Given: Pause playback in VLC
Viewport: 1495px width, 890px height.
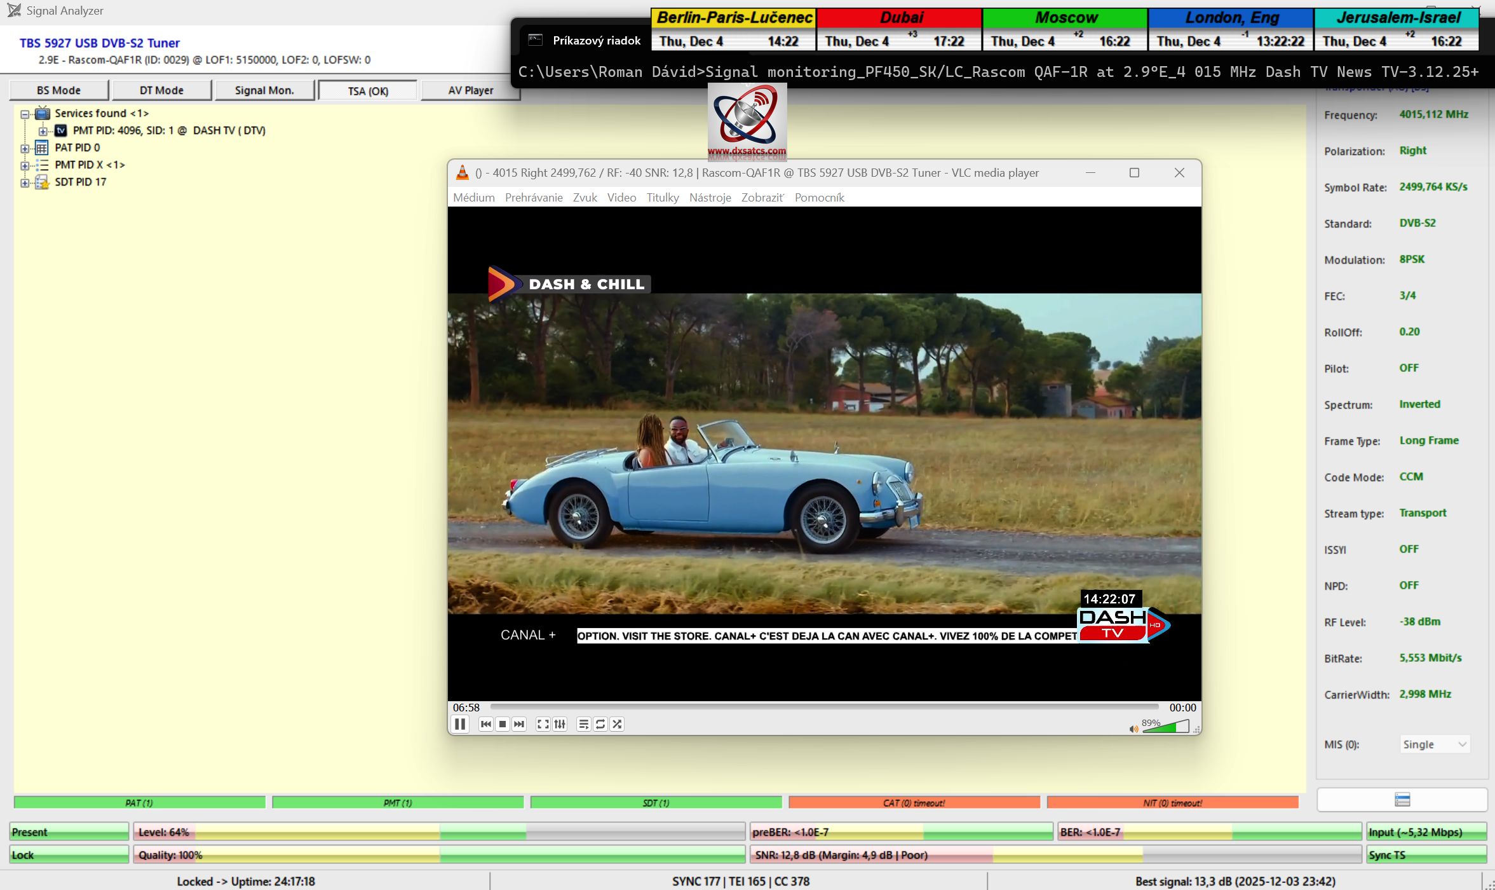Looking at the screenshot, I should [x=460, y=724].
